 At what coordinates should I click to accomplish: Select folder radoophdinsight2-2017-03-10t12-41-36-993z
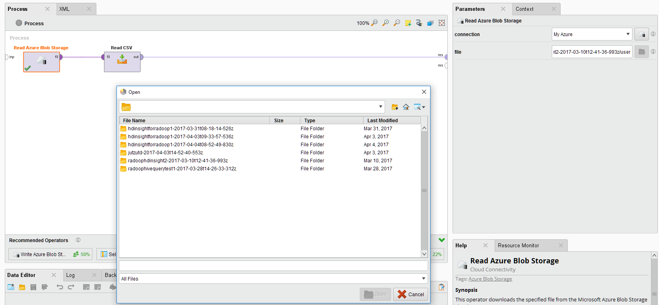[x=270, y=161]
